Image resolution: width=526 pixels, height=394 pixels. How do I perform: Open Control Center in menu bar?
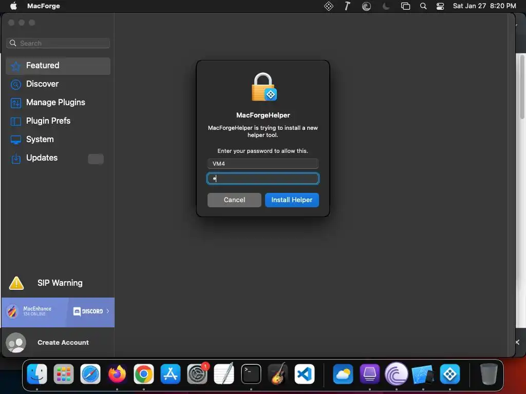pos(440,6)
